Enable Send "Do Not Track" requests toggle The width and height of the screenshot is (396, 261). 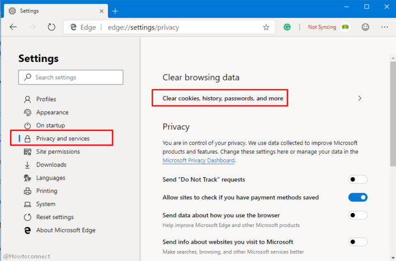click(x=357, y=179)
